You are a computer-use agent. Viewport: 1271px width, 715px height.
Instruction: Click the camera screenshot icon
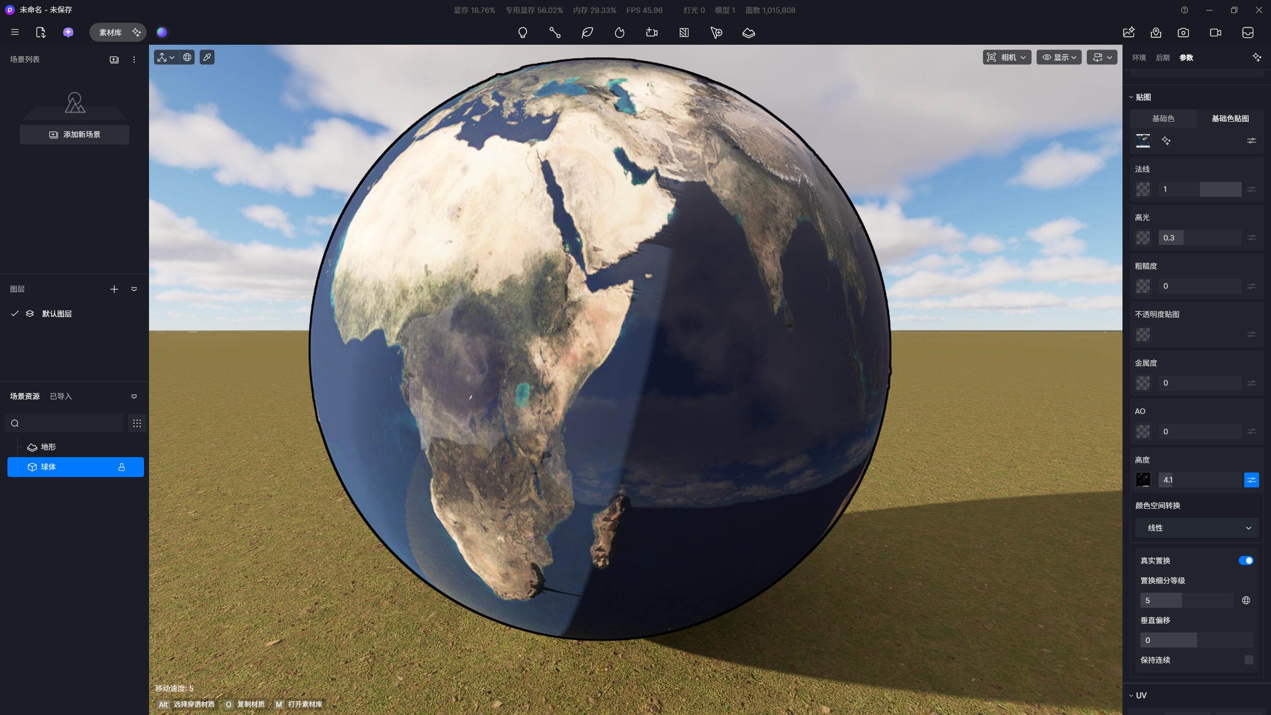click(x=1183, y=33)
